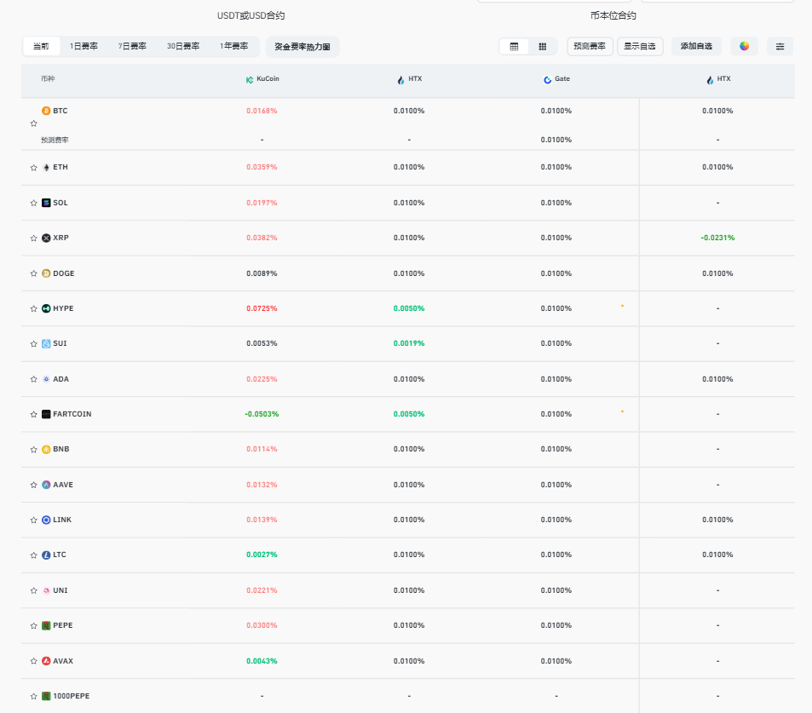Open the filter settings sliders icon
Viewport: 812px width, 713px height.
(x=780, y=47)
